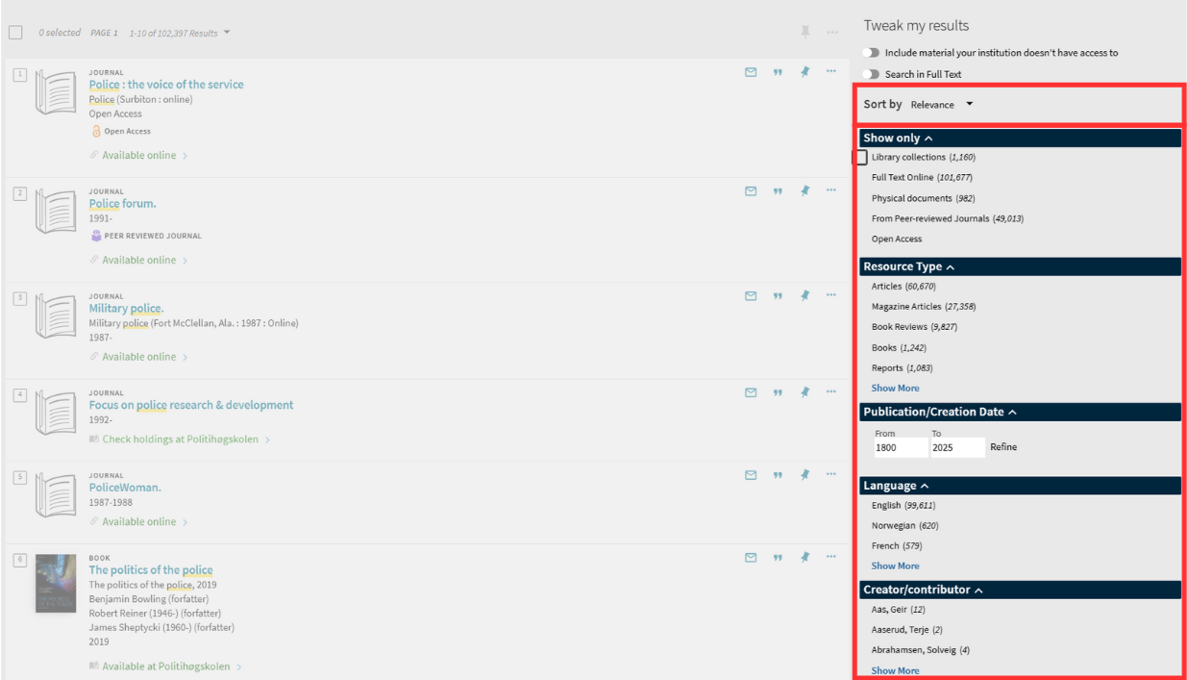Image resolution: width=1187 pixels, height=680 pixels.
Task: Open 'Military police.' journal title
Action: coord(126,309)
